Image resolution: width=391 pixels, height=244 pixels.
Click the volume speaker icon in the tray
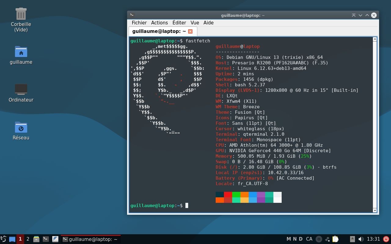pyautogui.click(x=361, y=239)
